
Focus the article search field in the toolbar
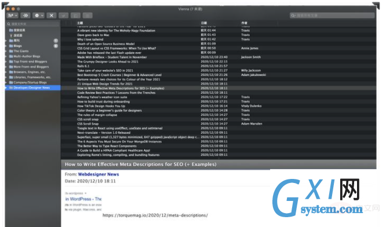tap(332, 16)
